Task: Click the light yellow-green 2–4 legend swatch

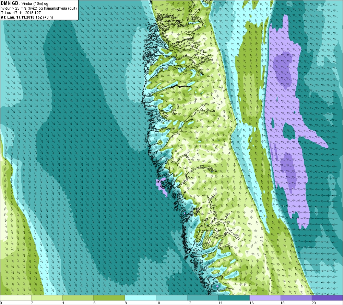Action: (47, 298)
